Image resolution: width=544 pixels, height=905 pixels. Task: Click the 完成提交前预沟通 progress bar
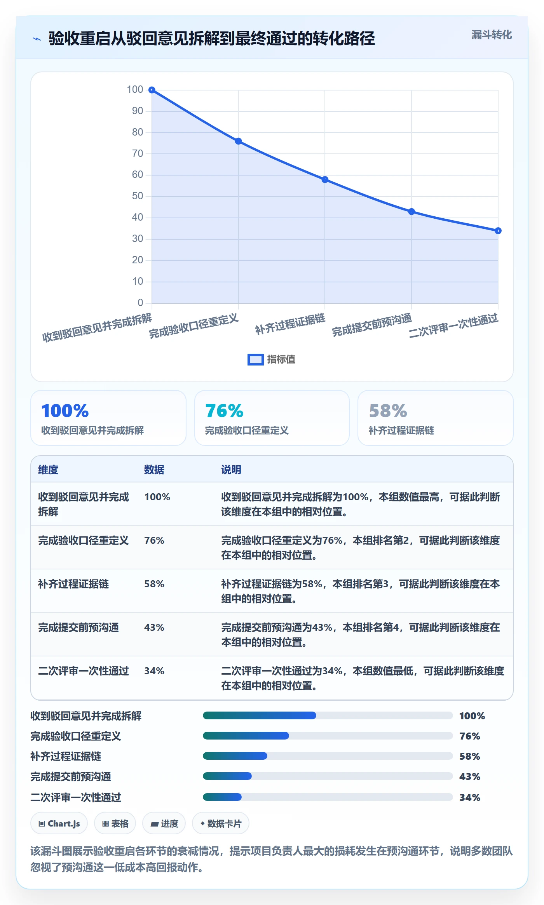point(328,776)
